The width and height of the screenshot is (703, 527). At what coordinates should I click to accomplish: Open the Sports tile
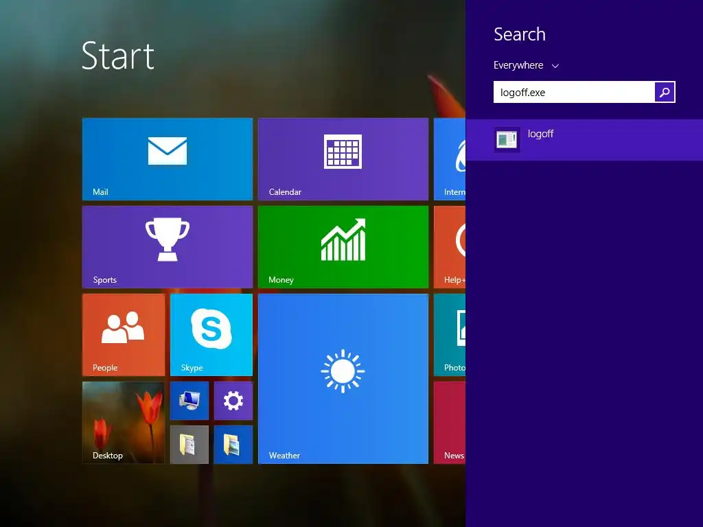(x=168, y=247)
